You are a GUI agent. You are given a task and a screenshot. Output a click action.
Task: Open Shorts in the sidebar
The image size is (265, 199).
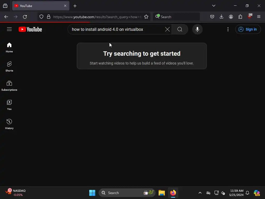coord(9,67)
